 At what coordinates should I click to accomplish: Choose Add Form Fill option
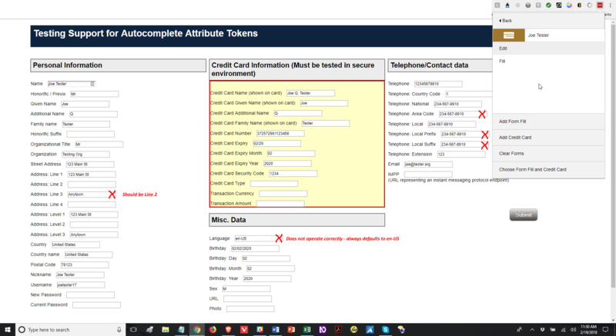(512, 121)
